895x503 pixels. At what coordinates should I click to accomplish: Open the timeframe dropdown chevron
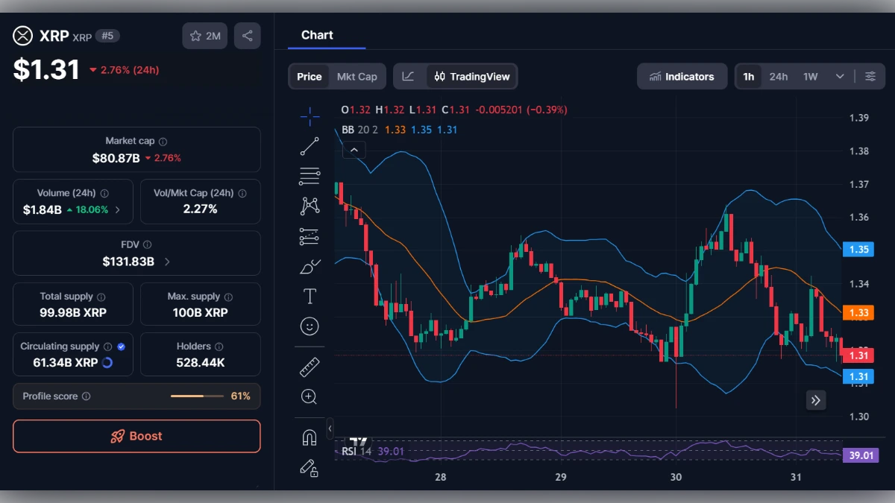[840, 75]
